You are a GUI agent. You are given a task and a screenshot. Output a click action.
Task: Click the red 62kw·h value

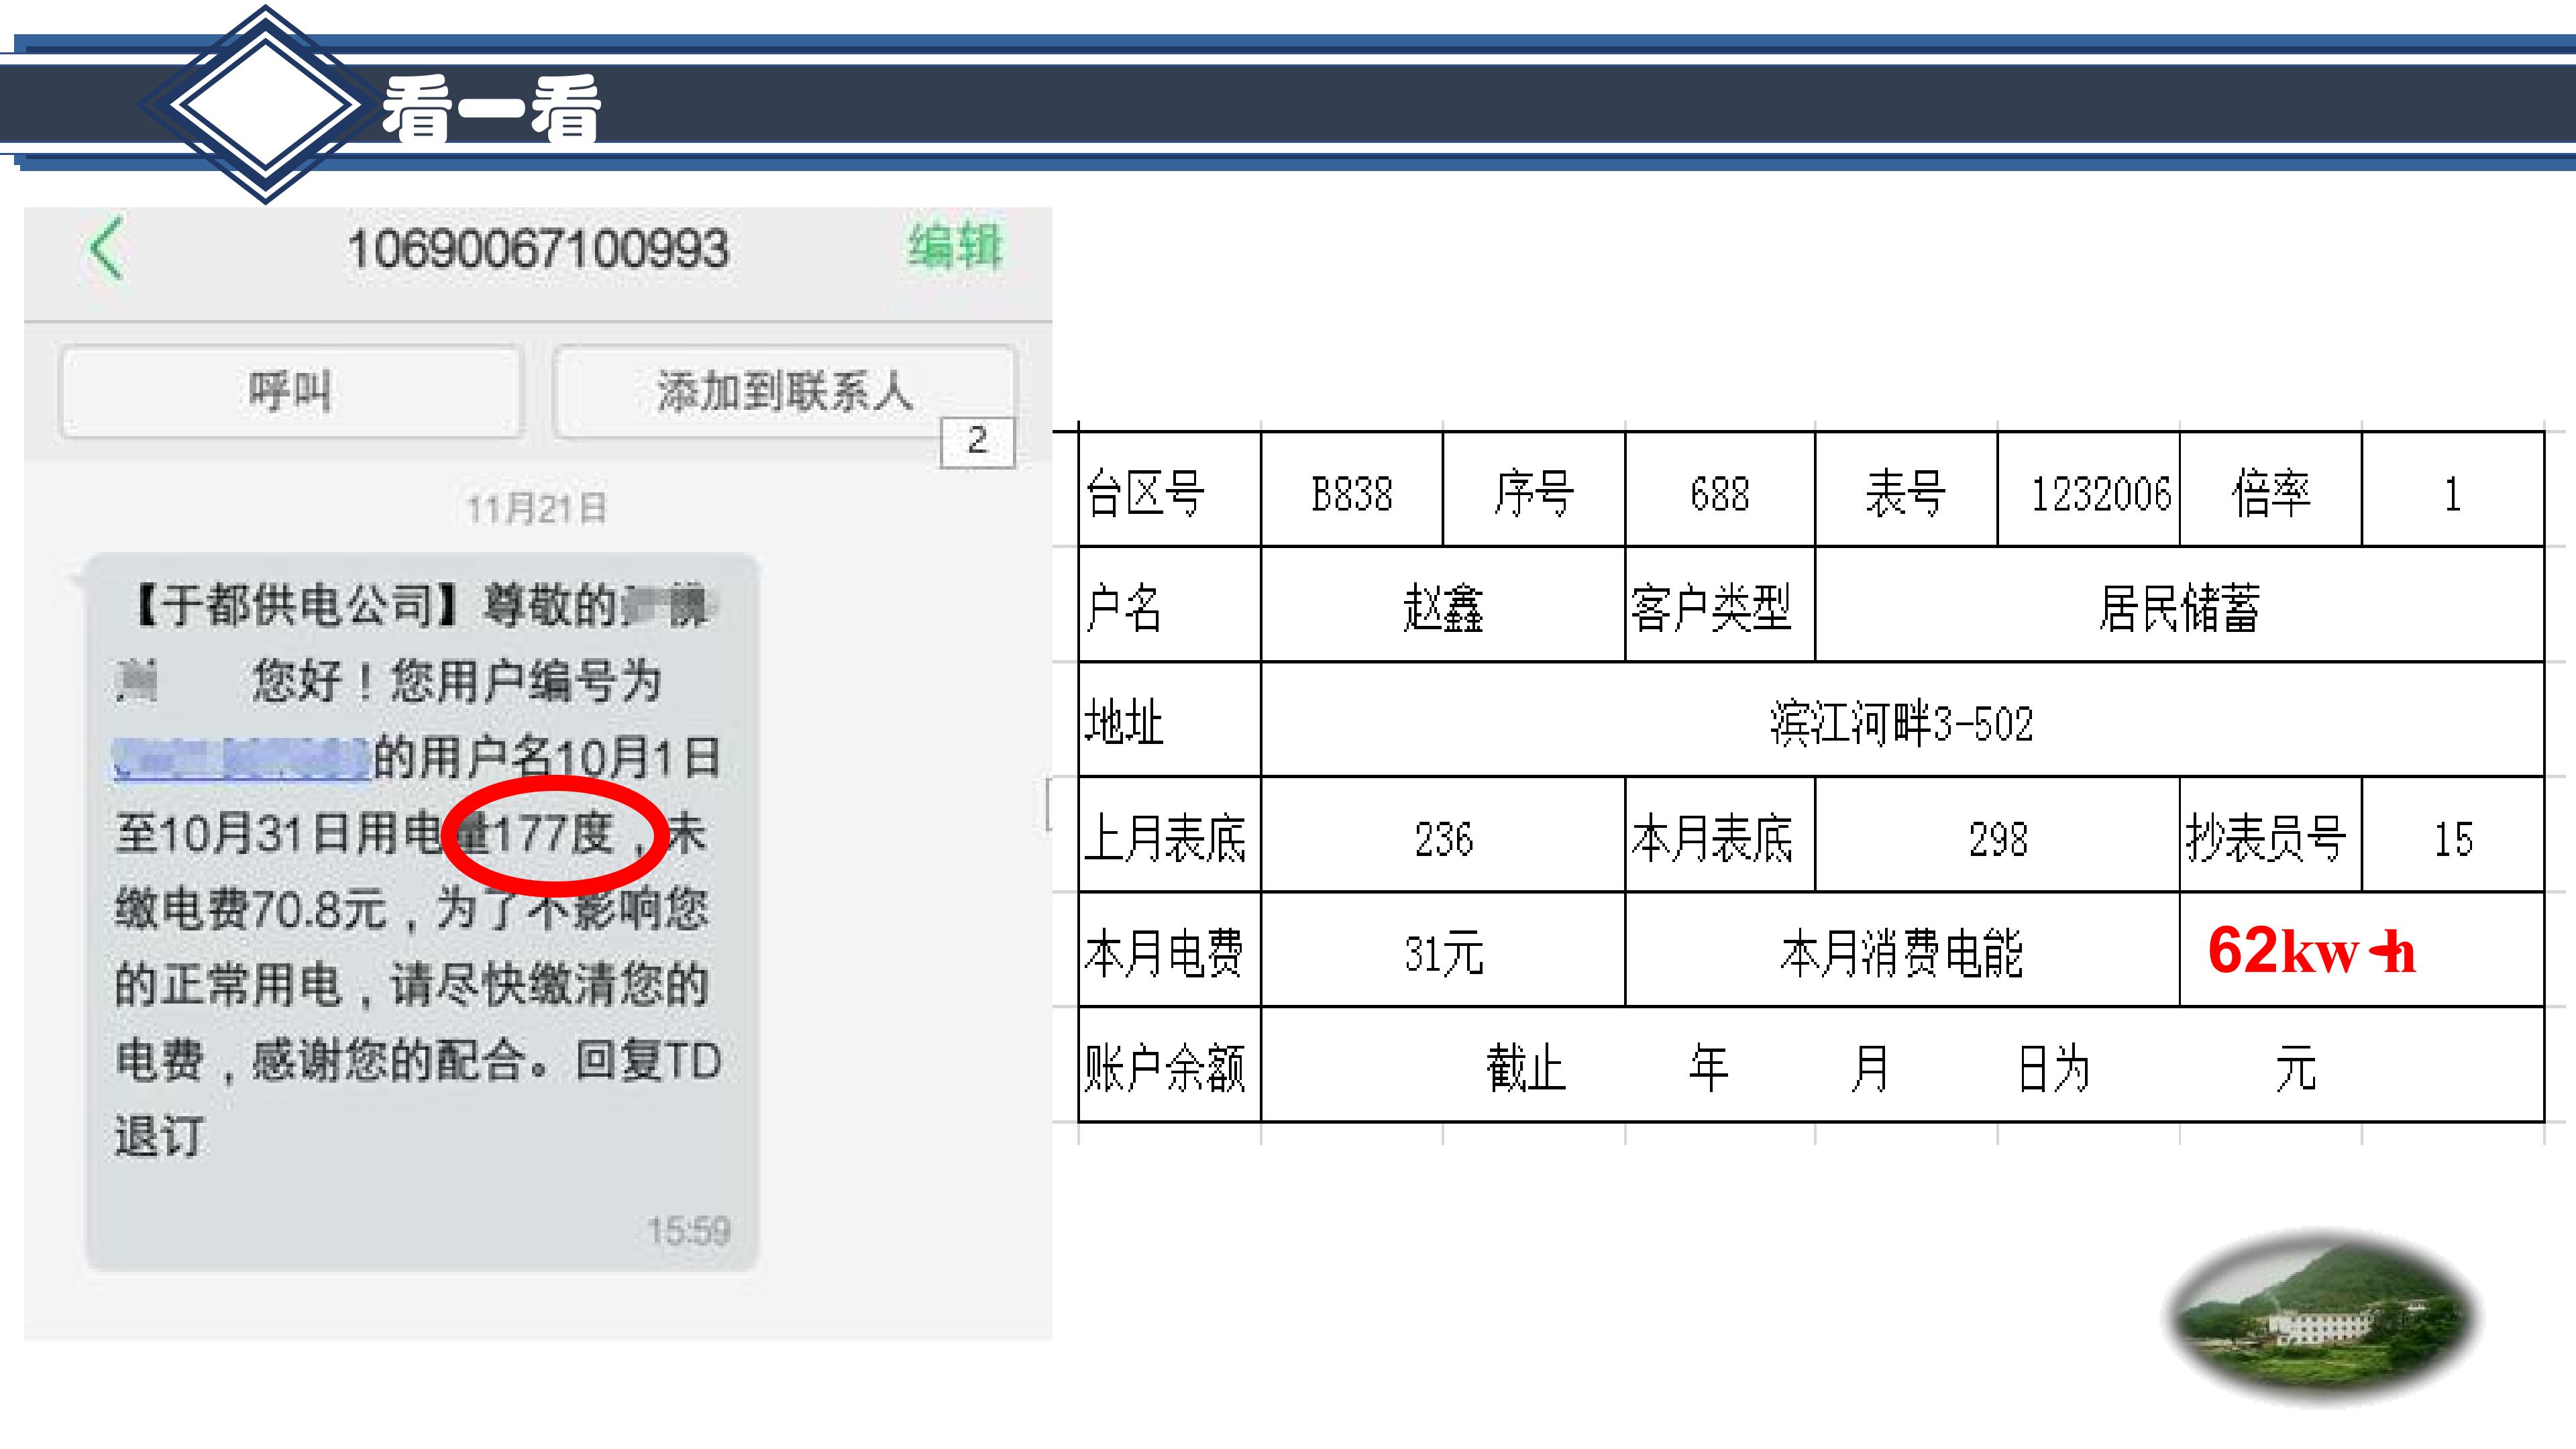pos(2311,950)
